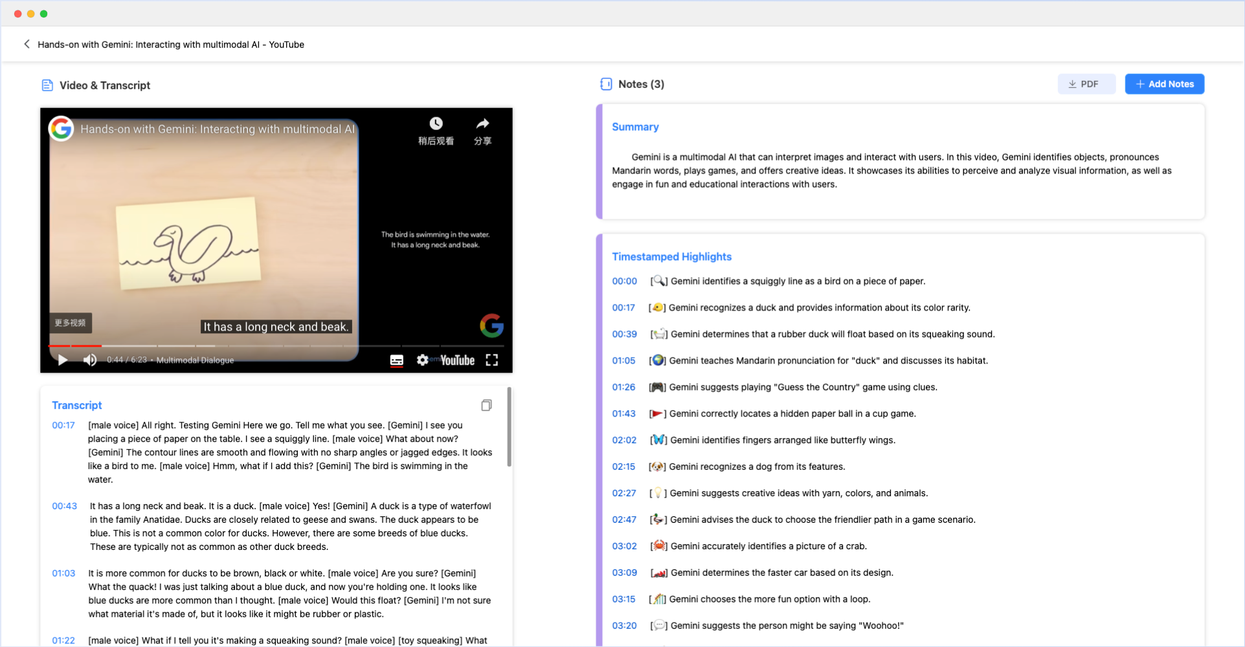Image resolution: width=1245 pixels, height=647 pixels.
Task: Click the butterfly emoji in butterfly wings highlight
Action: point(659,440)
